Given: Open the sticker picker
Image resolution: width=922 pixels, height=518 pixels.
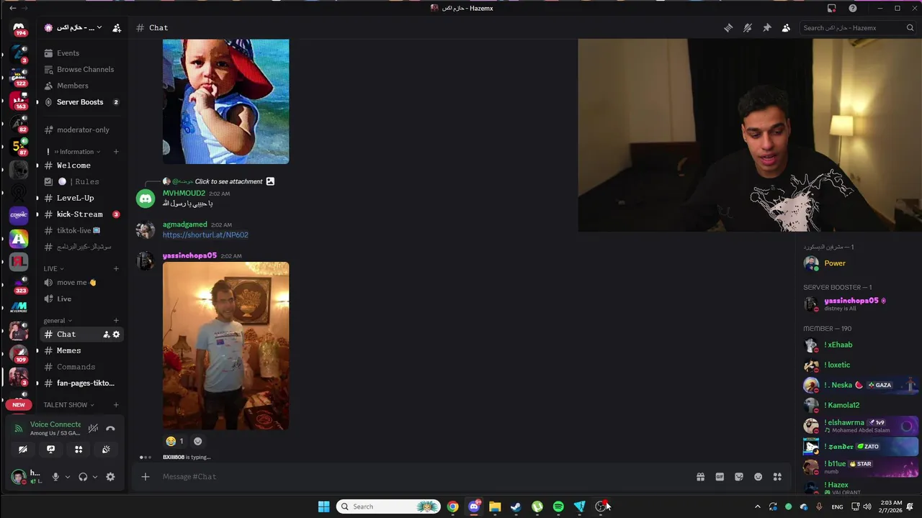Looking at the screenshot, I should coord(739,477).
